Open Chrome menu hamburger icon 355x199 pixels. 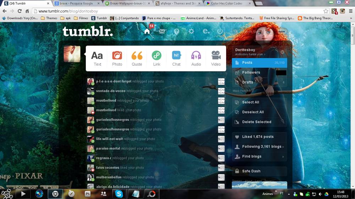coord(351,11)
